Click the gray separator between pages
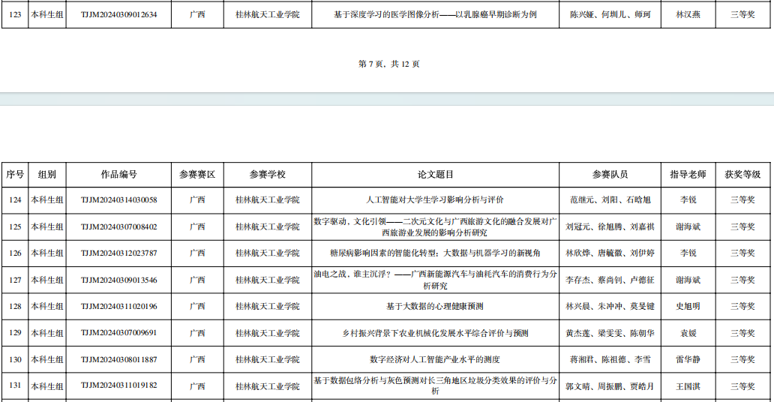The image size is (774, 402). click(387, 99)
